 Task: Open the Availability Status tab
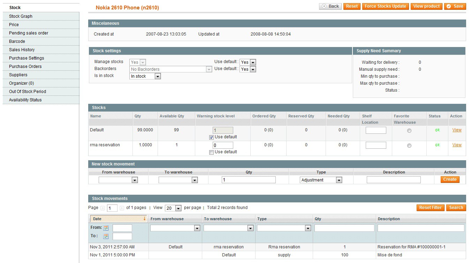click(41, 100)
